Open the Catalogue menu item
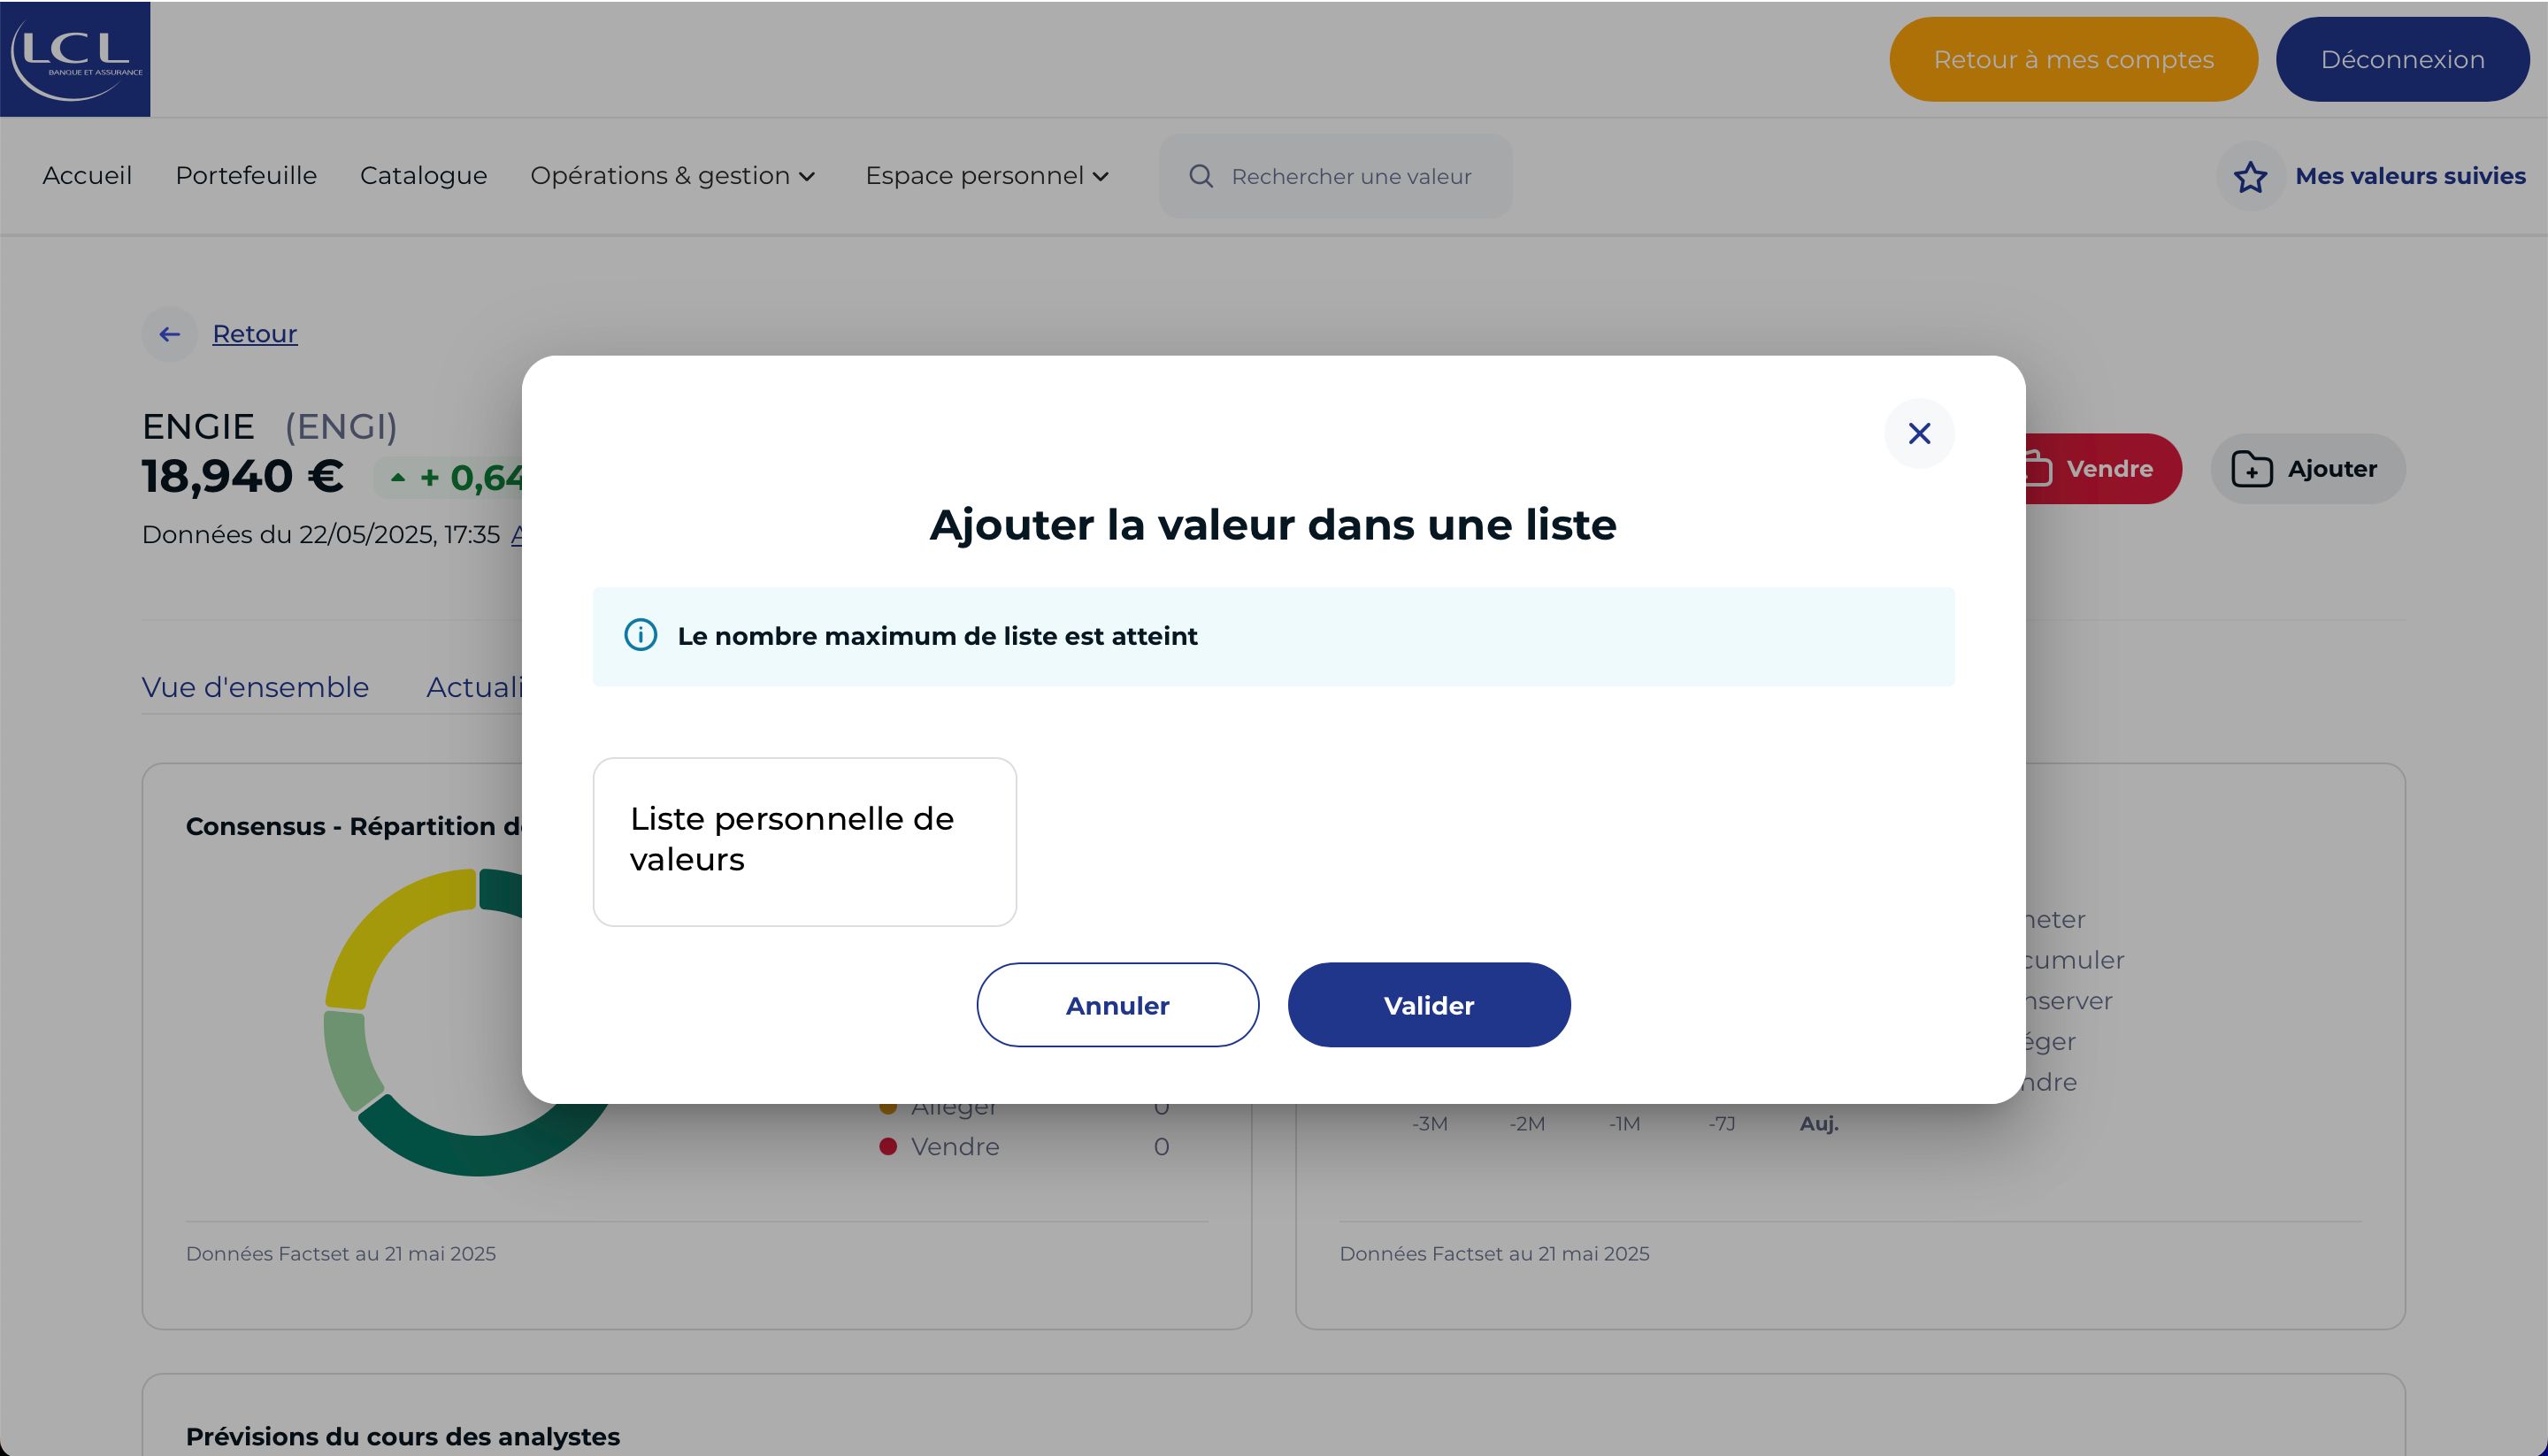Image resolution: width=2548 pixels, height=1456 pixels. (x=424, y=176)
